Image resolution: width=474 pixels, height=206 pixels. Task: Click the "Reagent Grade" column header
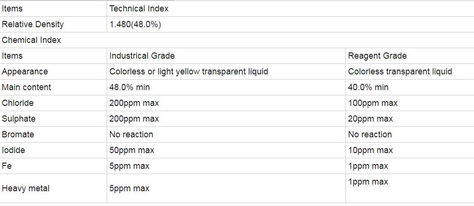[377, 56]
